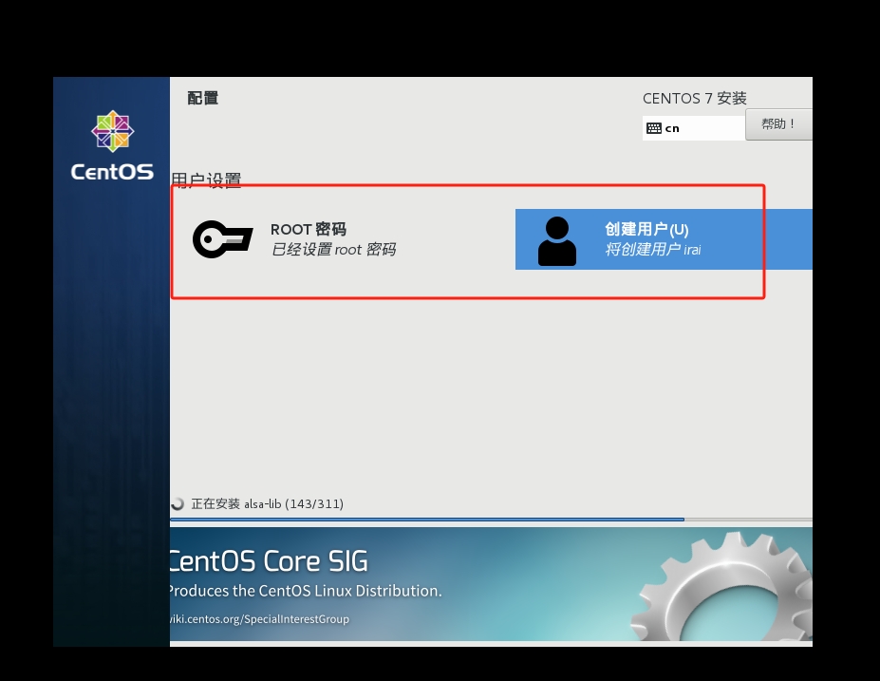Collapse the 用户设置 section header
Screen dimensions: 880x681
pos(205,180)
